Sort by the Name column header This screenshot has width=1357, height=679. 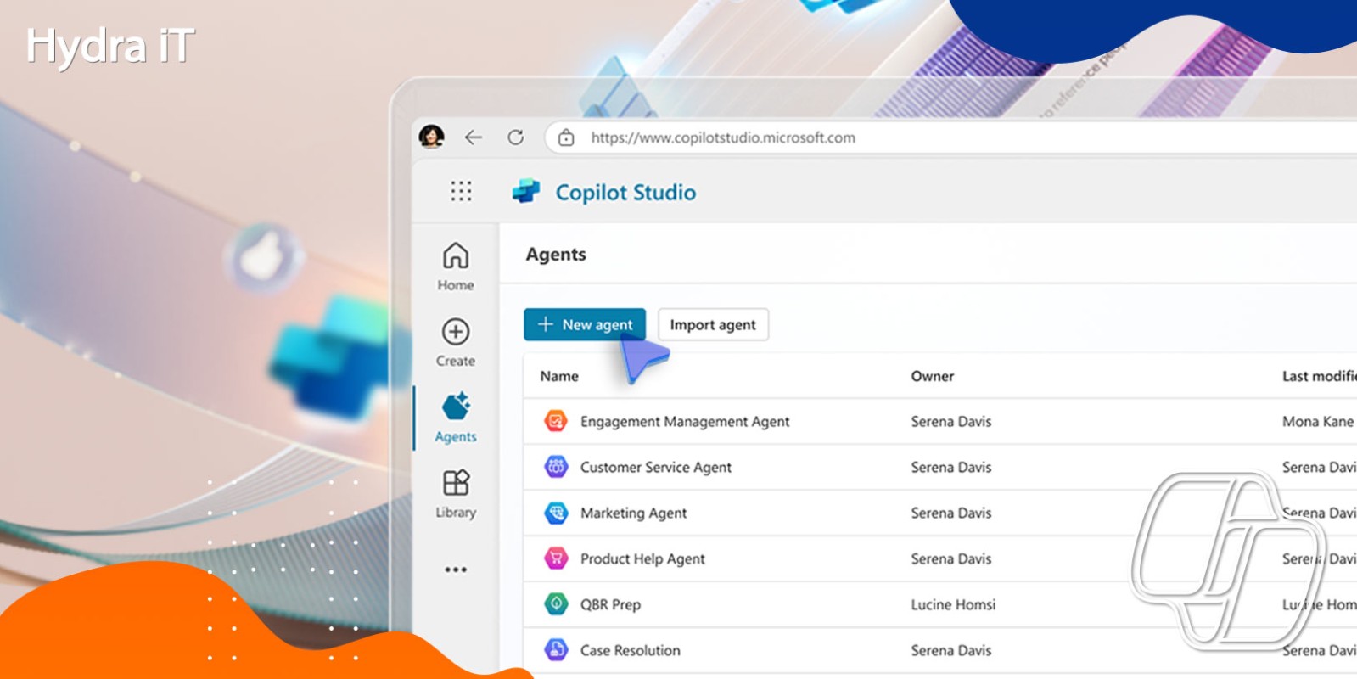pos(559,376)
